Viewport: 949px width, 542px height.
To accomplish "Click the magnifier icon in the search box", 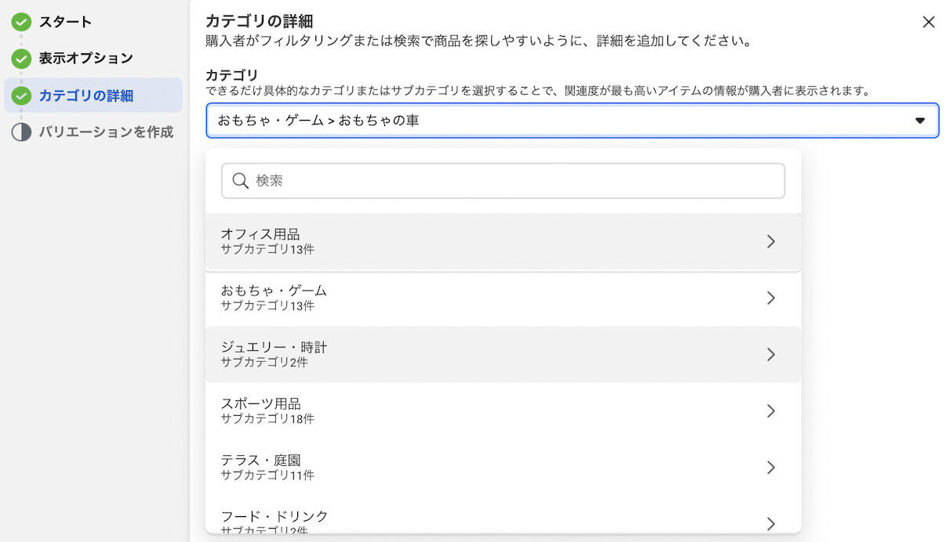I will point(241,181).
